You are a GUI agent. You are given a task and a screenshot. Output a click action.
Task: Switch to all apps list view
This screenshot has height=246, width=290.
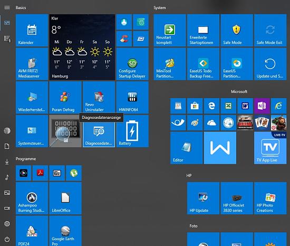click(7, 39)
